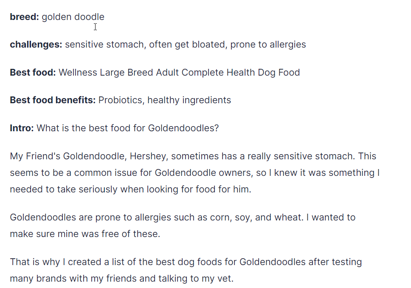Click the words 'Complete Health Dog Food'
Viewport: 411px width, 288px height.
pos(241,72)
